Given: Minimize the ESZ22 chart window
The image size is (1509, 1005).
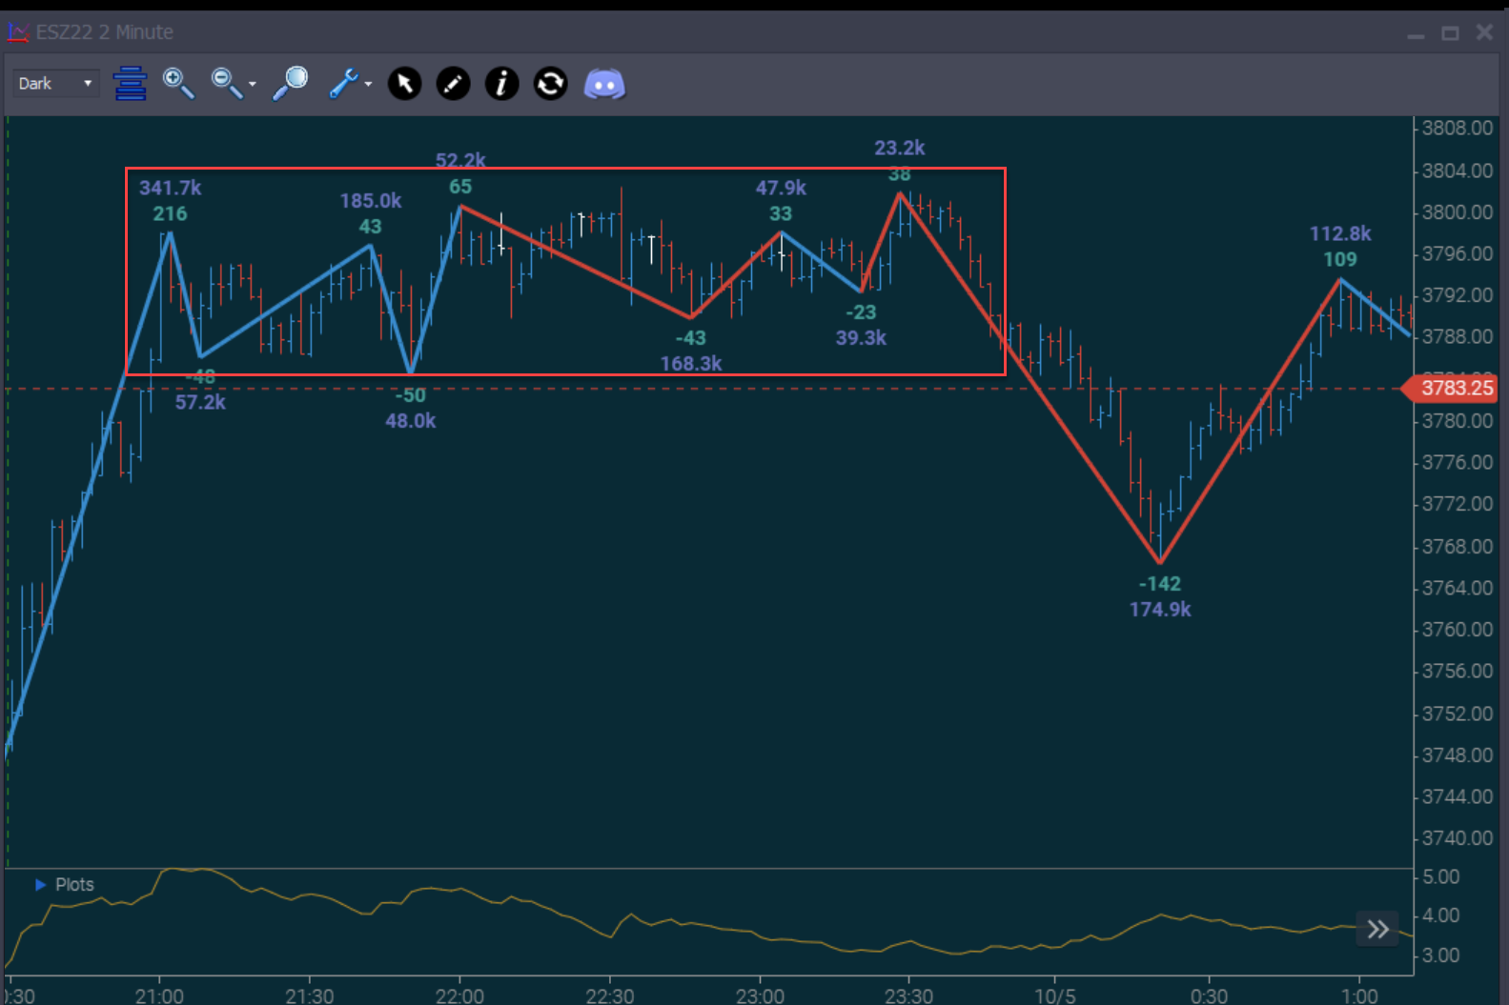Looking at the screenshot, I should click(1416, 34).
